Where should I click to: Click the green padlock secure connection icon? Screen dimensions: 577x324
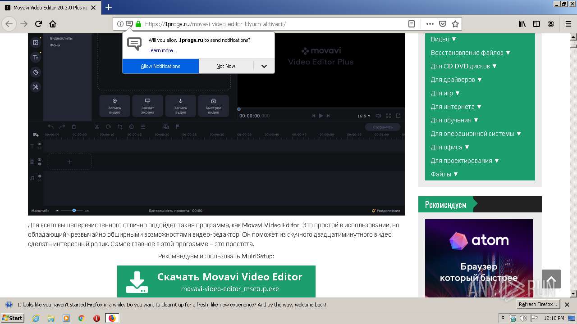138,24
